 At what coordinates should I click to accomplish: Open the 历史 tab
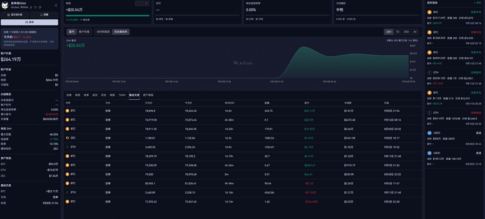[x=103, y=95]
